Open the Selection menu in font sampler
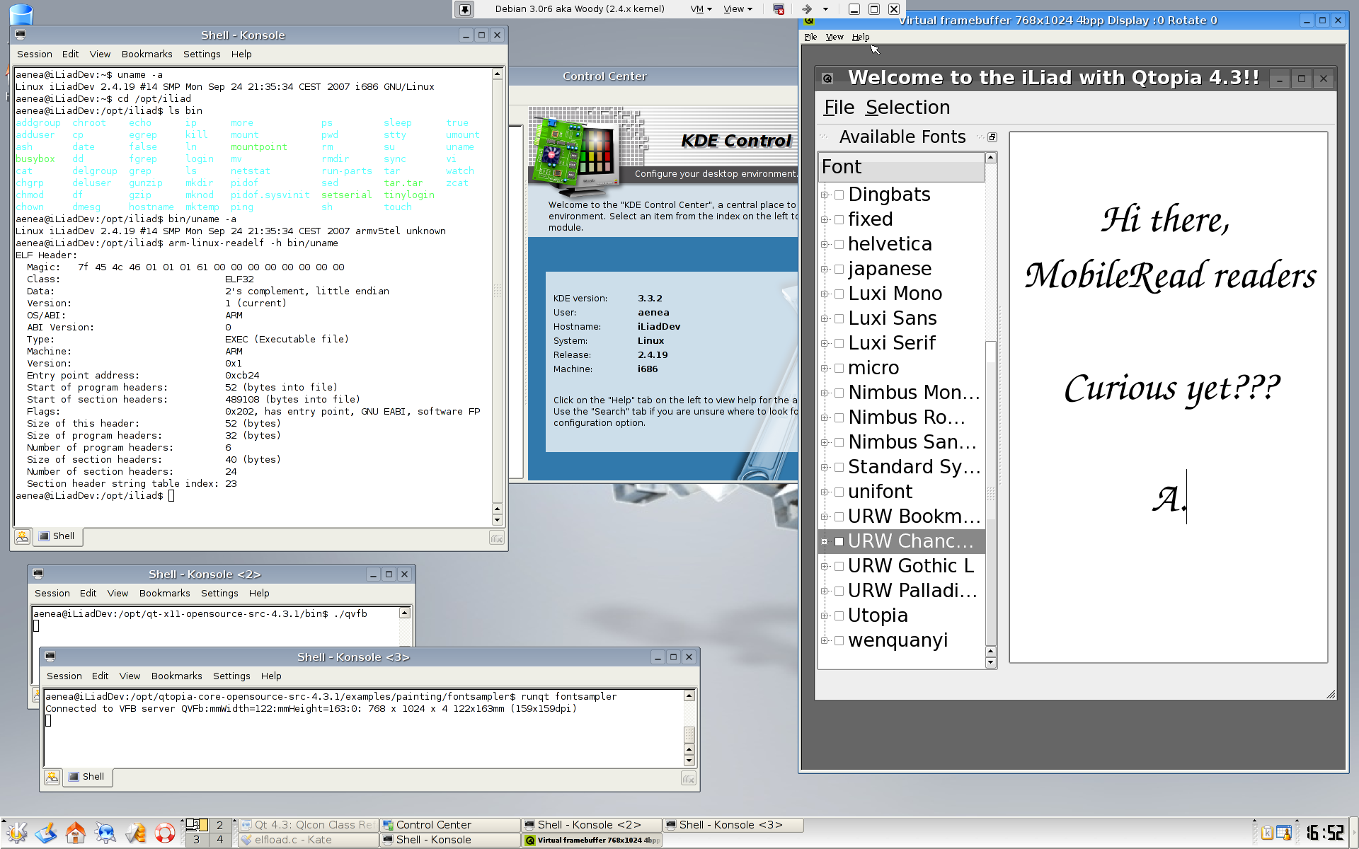This screenshot has height=849, width=1359. pos(907,108)
